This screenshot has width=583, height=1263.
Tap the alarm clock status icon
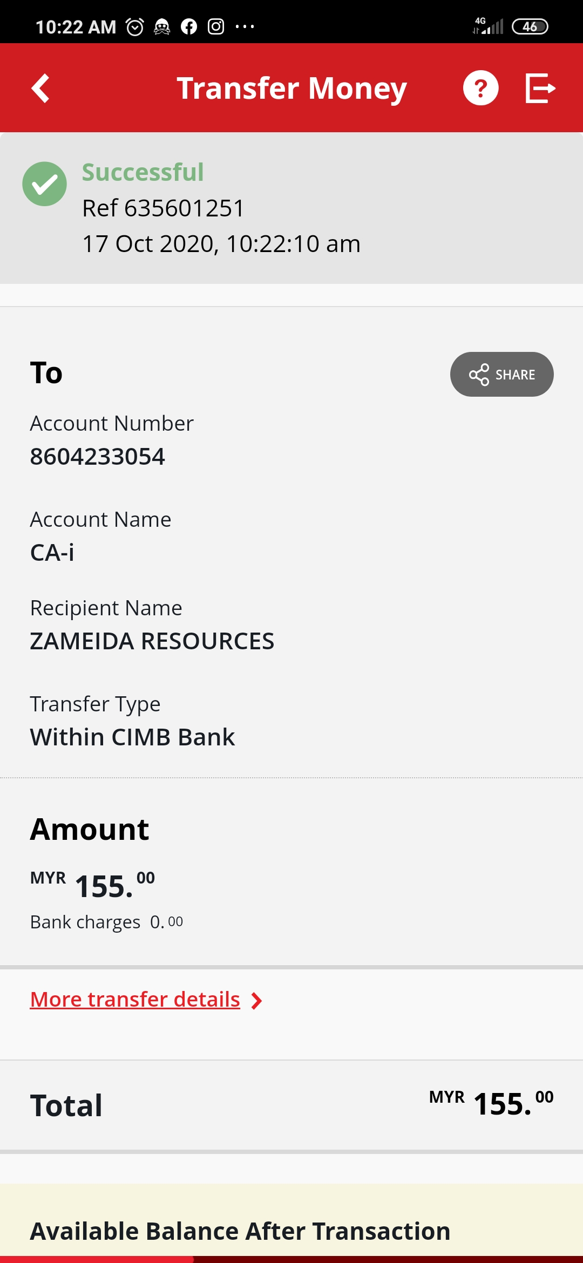click(x=135, y=26)
